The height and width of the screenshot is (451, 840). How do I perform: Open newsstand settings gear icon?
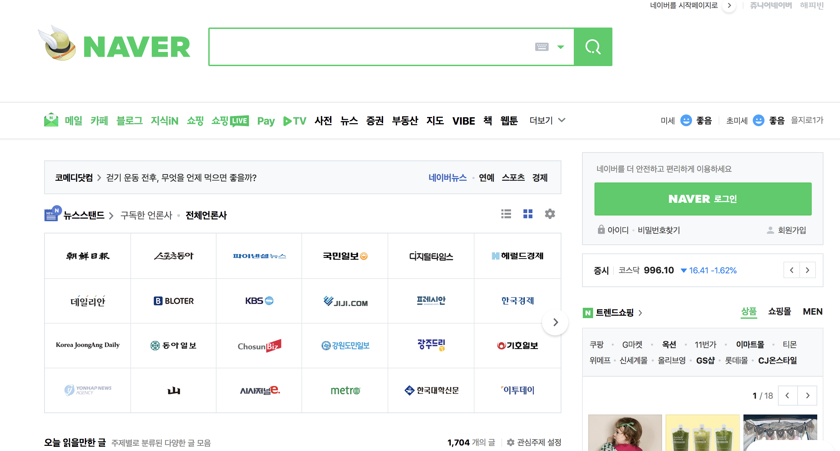pyautogui.click(x=550, y=214)
